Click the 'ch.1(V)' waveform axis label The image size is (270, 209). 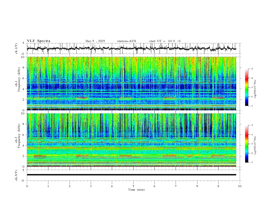(x=16, y=48)
